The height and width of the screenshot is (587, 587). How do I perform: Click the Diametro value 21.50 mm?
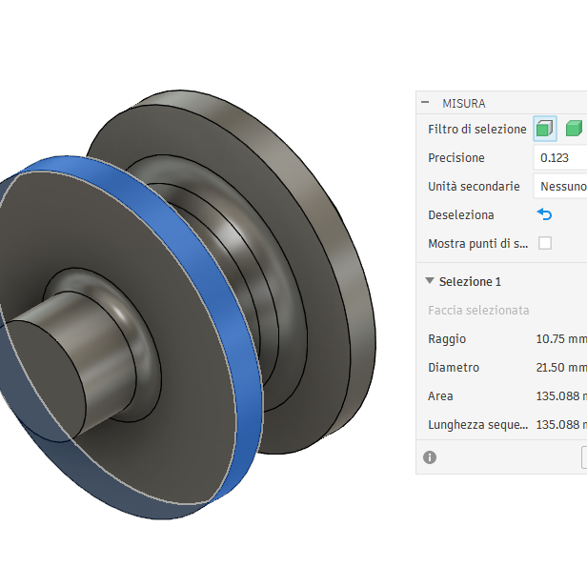[561, 367]
